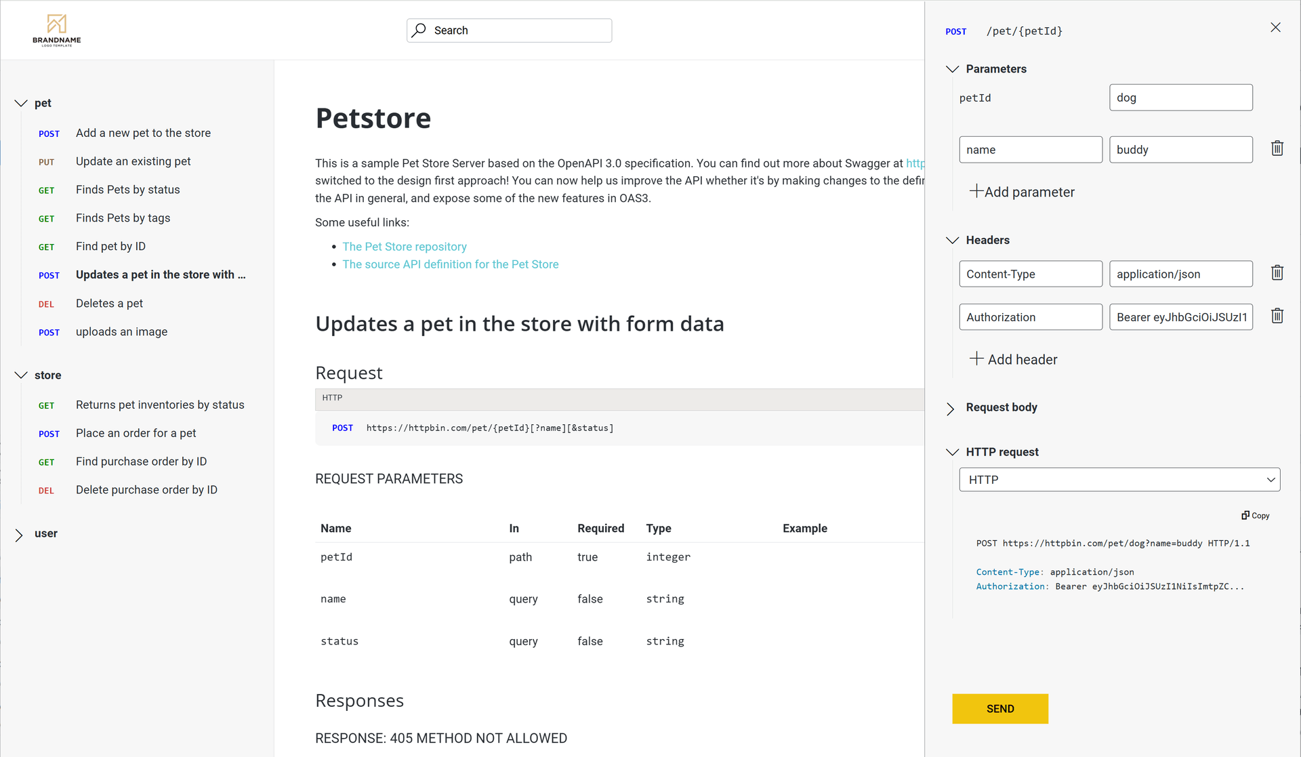Expand the user operations group
The height and width of the screenshot is (757, 1301).
pos(20,534)
